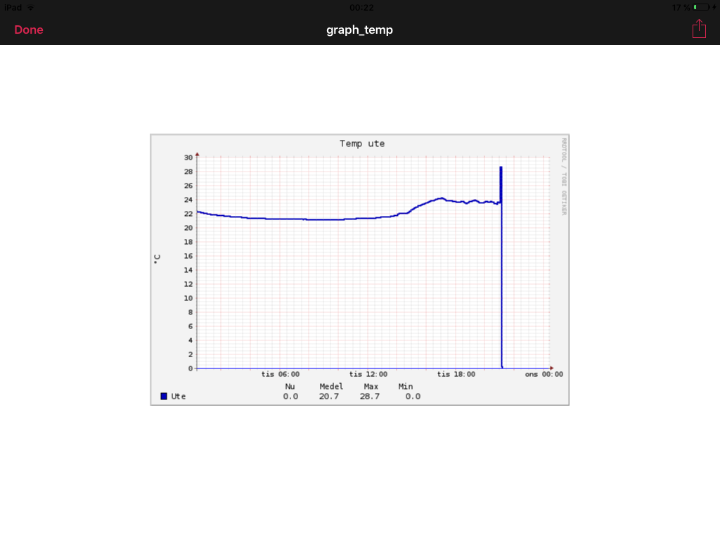The image size is (720, 540).
Task: Tap the charging bolt icon
Action: 714,7
